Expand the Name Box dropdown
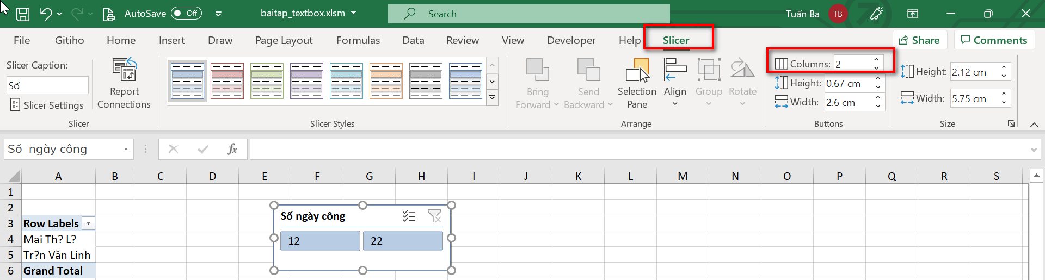This screenshot has width=1045, height=280. [x=126, y=149]
